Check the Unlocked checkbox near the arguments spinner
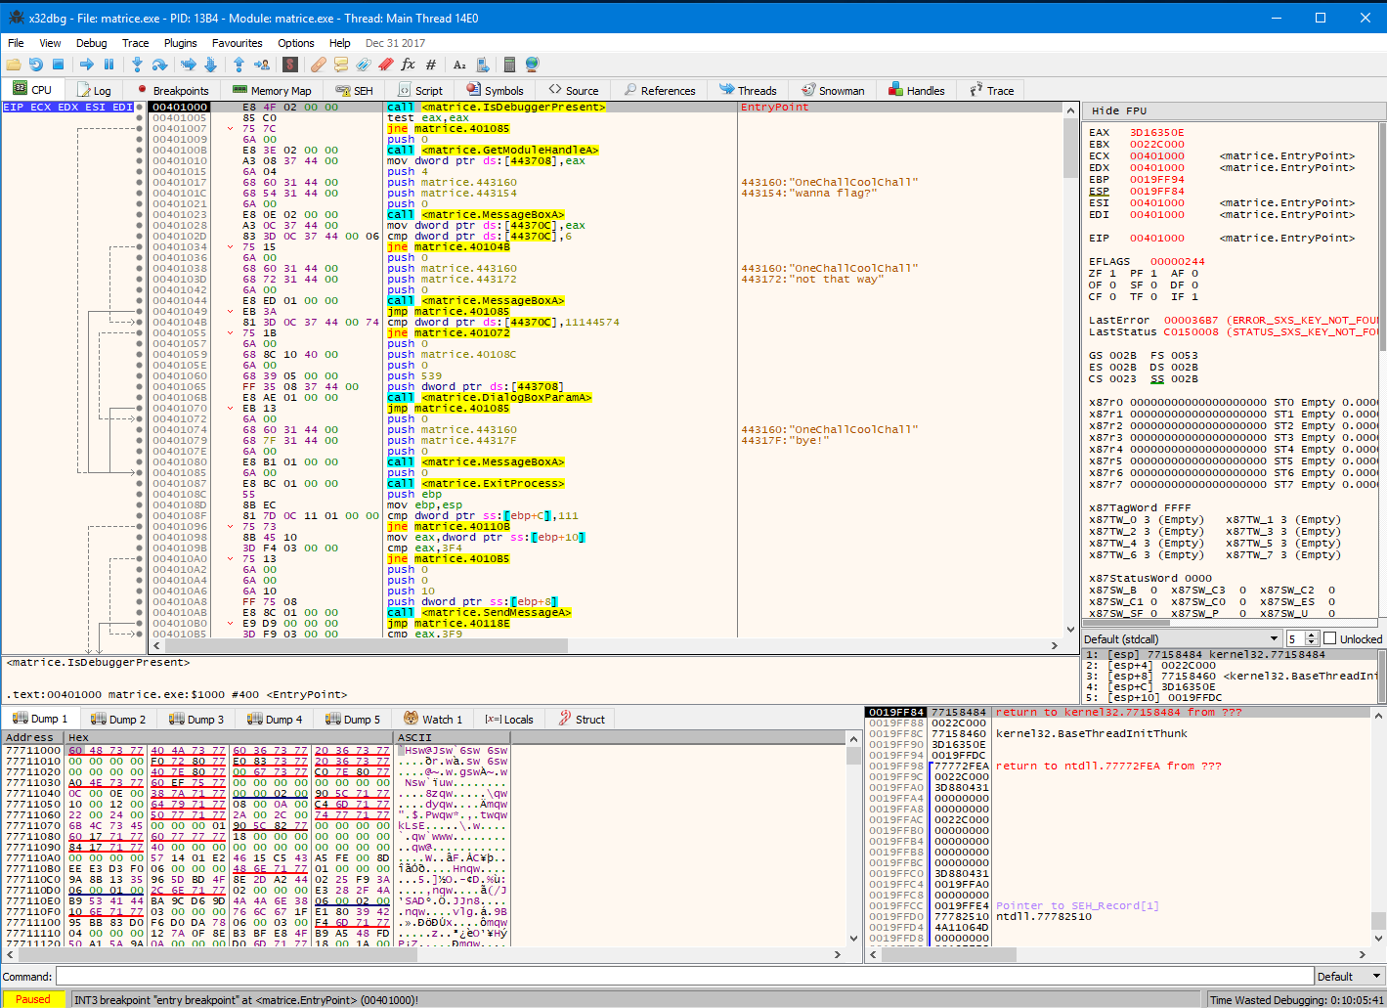The image size is (1387, 1008). tap(1329, 638)
